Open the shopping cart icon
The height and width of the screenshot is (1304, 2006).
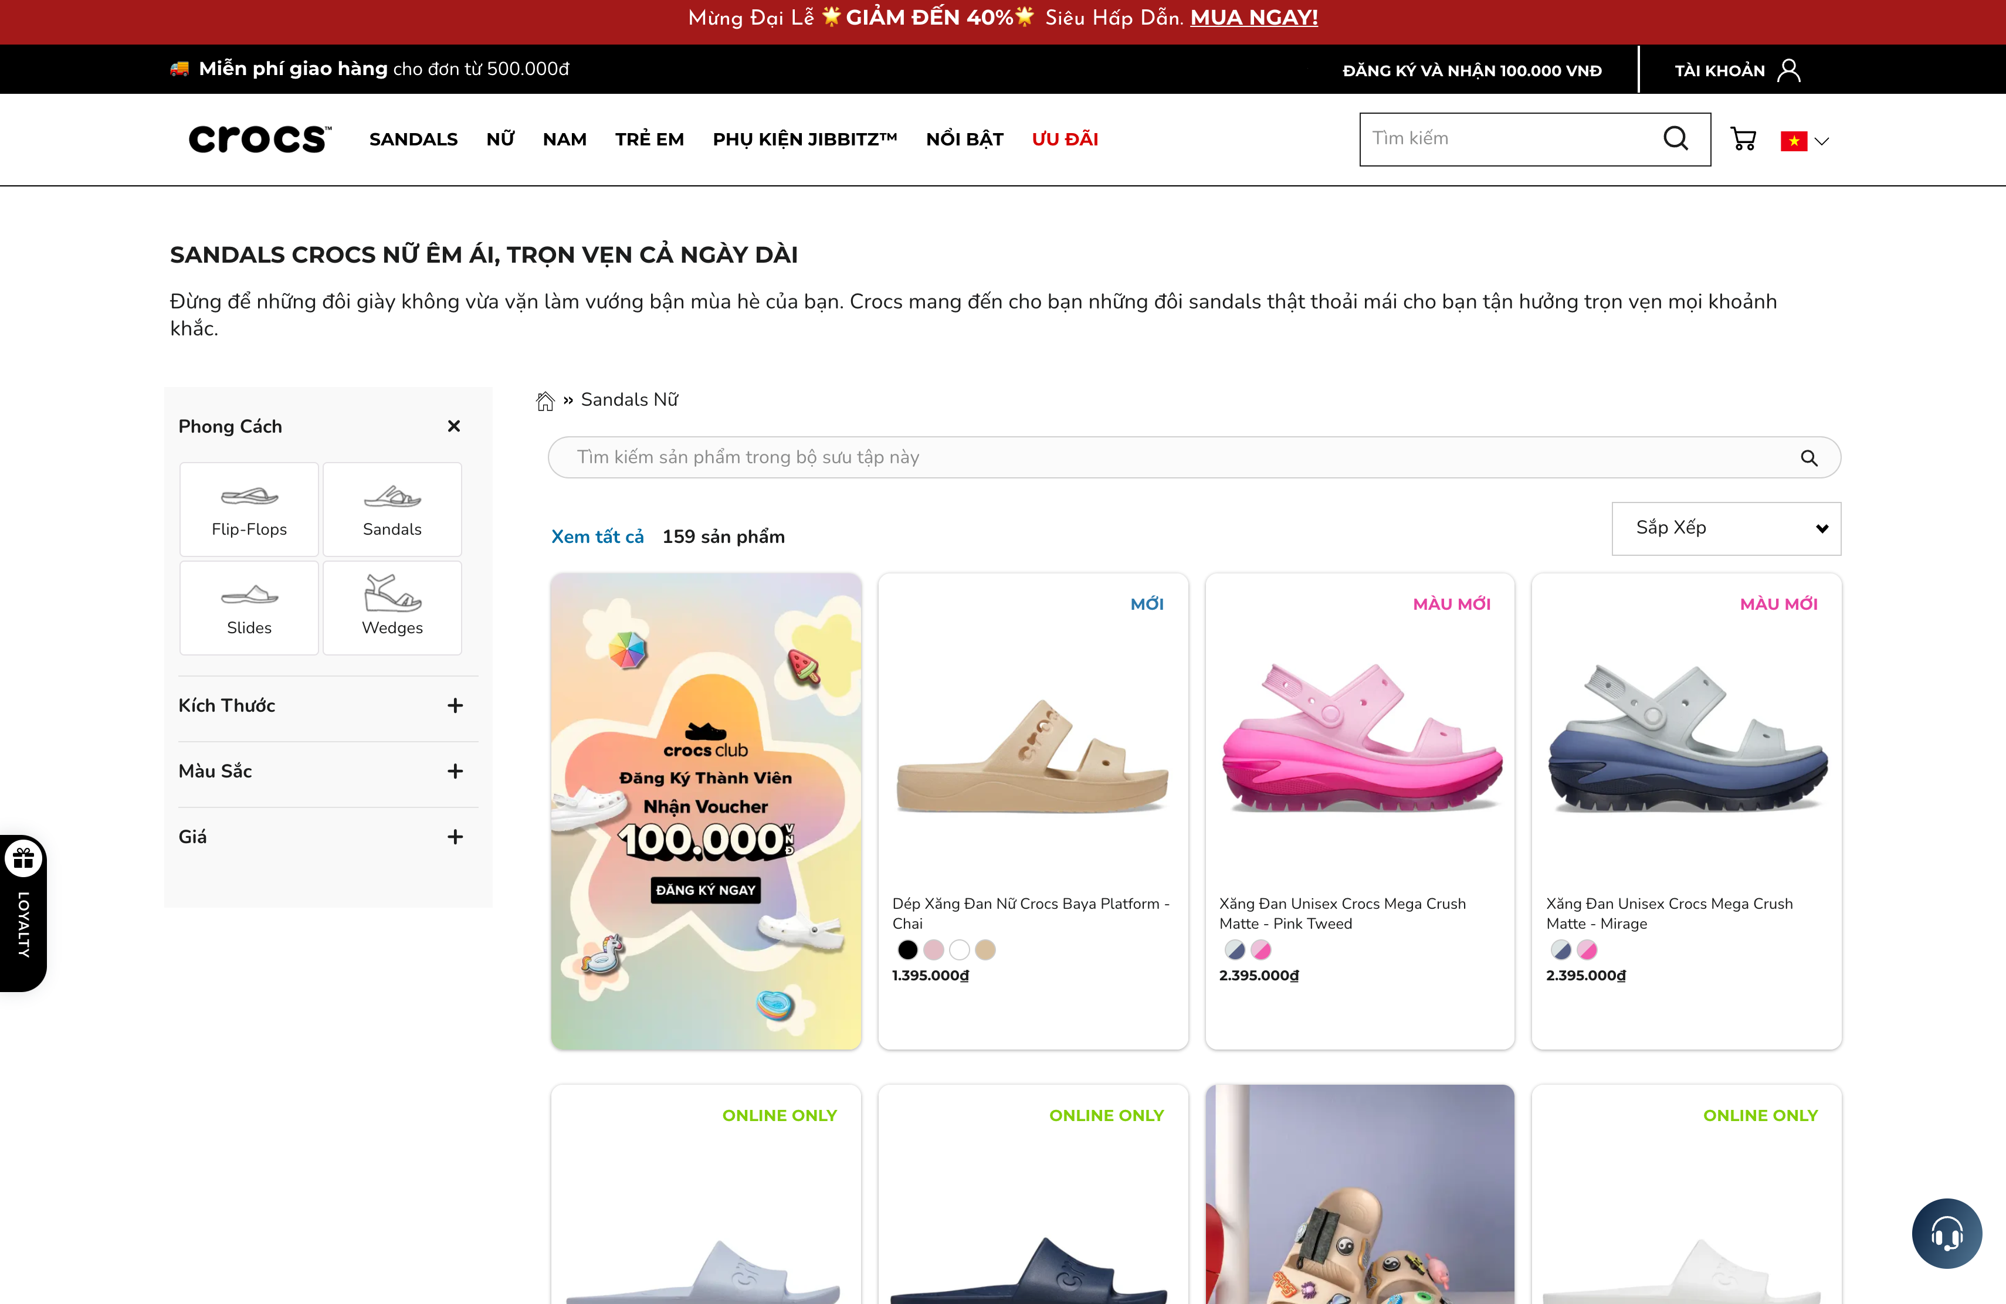tap(1744, 139)
